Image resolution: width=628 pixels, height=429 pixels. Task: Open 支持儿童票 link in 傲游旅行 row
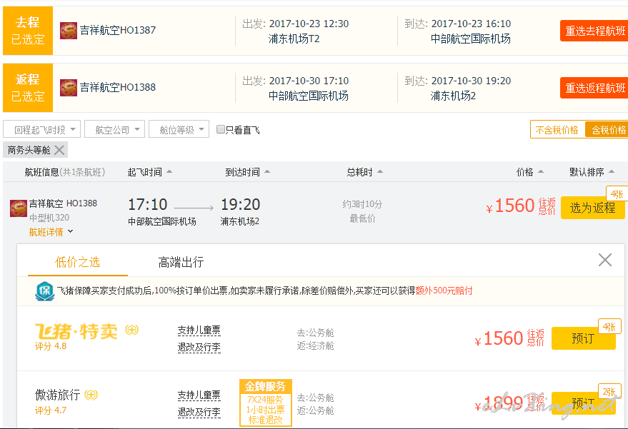click(199, 395)
